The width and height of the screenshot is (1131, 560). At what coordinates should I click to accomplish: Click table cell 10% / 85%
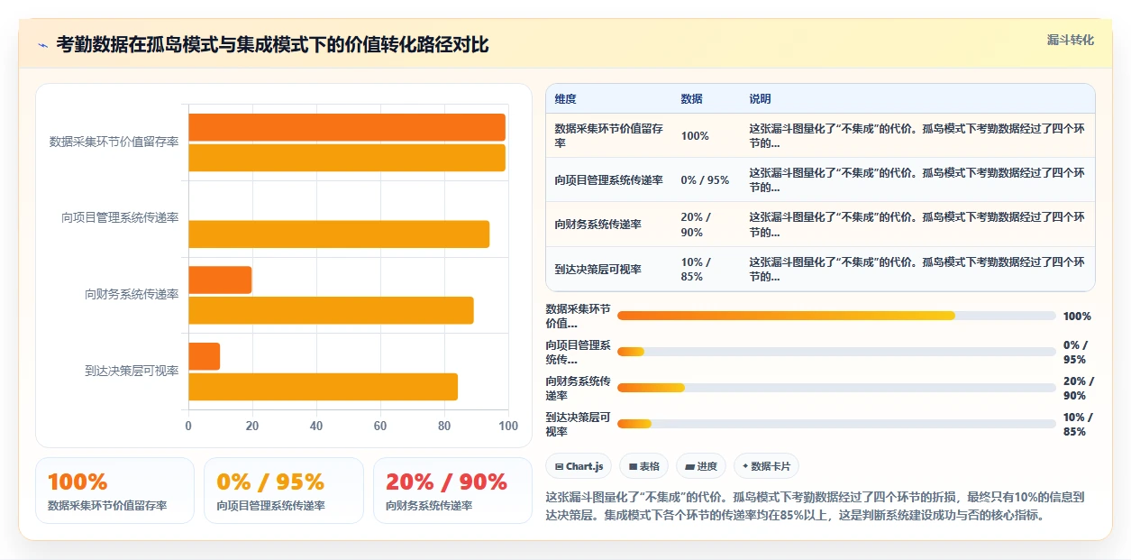pyautogui.click(x=697, y=269)
